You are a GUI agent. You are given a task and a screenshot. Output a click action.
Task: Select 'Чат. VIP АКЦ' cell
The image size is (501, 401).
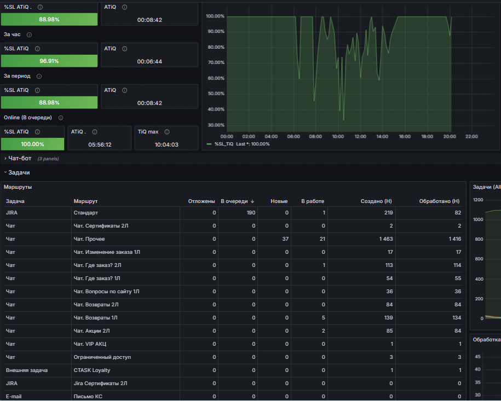(x=125, y=344)
